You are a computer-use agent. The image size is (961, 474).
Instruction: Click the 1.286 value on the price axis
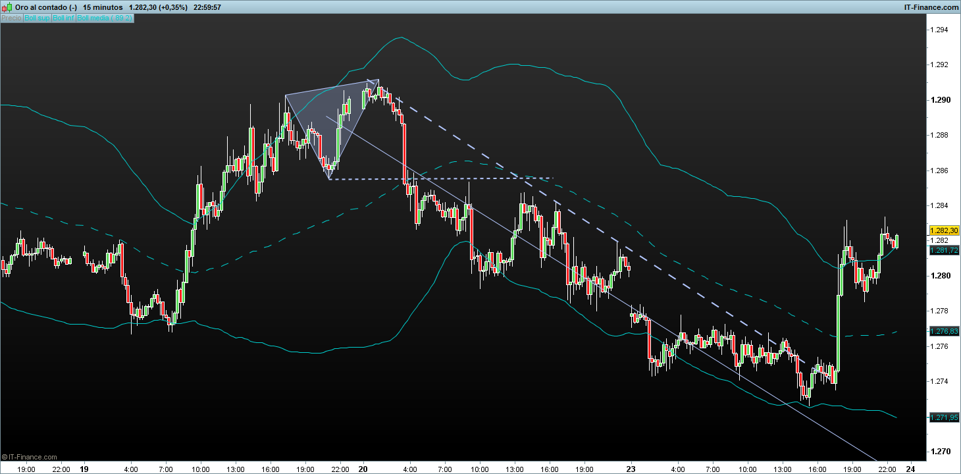[939, 171]
